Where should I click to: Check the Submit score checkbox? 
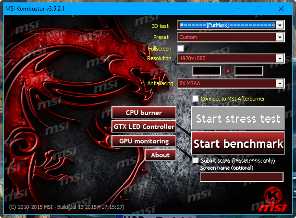196,160
